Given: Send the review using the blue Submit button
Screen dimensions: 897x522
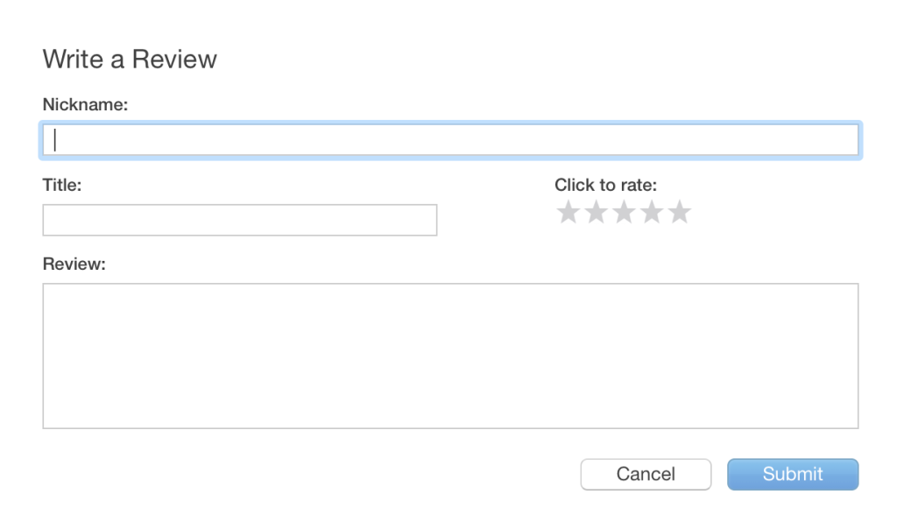Looking at the screenshot, I should (793, 474).
